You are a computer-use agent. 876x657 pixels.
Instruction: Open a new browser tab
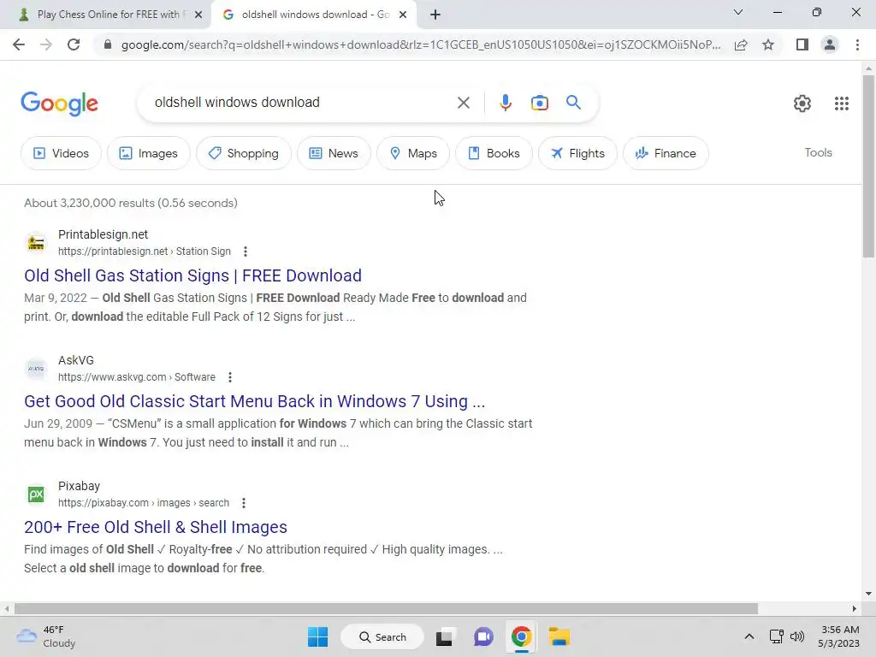point(435,15)
